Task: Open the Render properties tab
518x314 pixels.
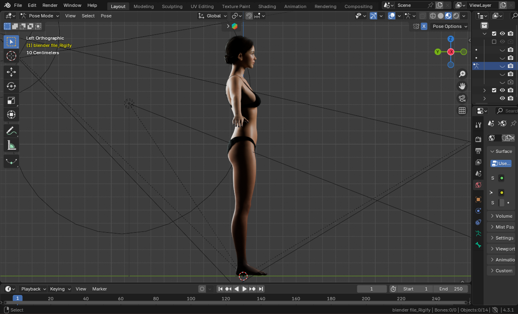Action: (478, 139)
